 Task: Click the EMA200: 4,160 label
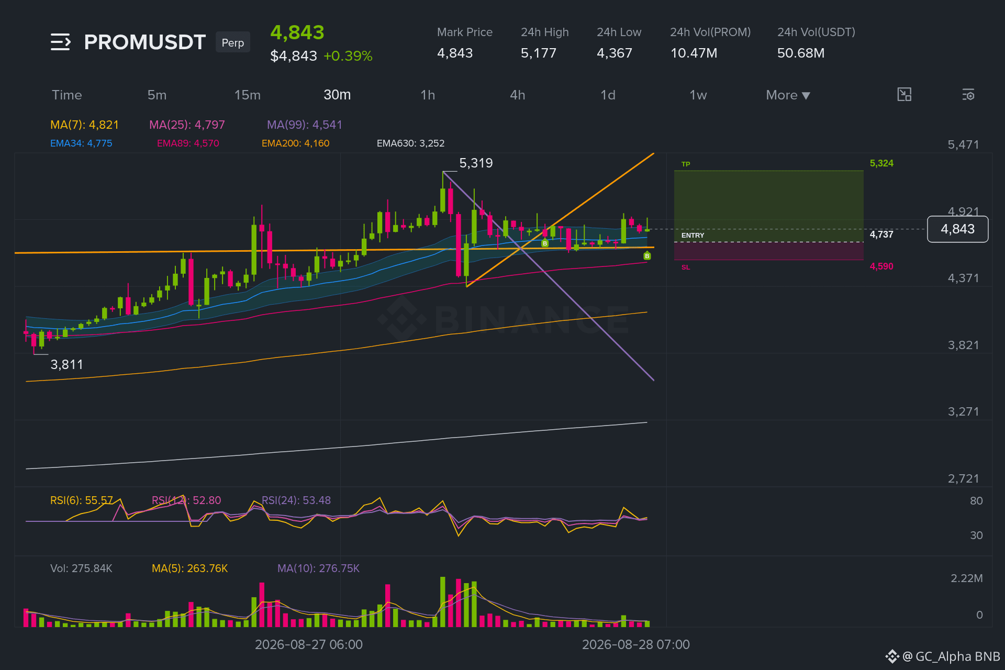coord(295,143)
